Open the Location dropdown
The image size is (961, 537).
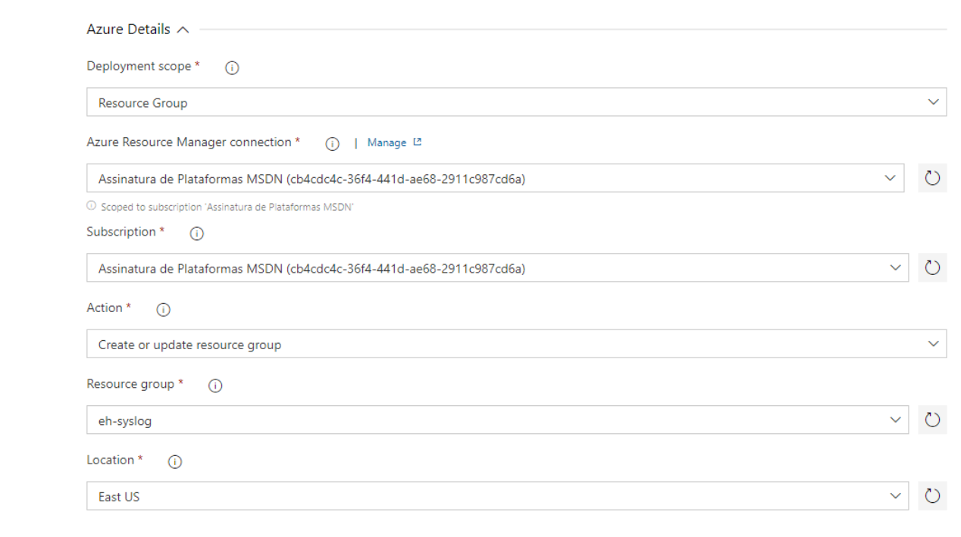point(497,496)
